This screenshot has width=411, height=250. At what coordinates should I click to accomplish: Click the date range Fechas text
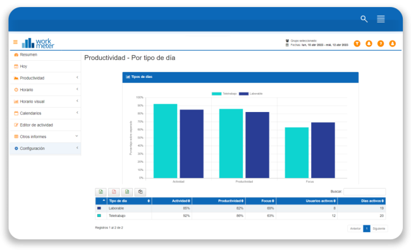point(319,45)
